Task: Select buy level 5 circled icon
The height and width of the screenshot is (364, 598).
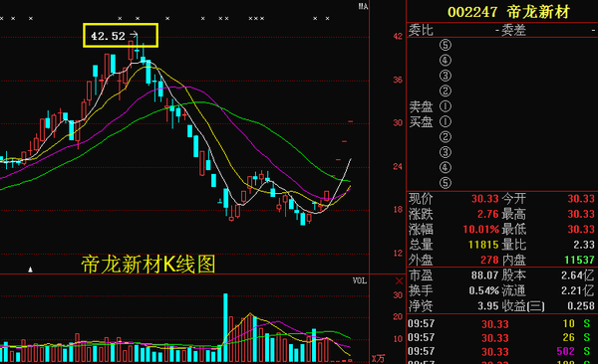Action: 446,183
